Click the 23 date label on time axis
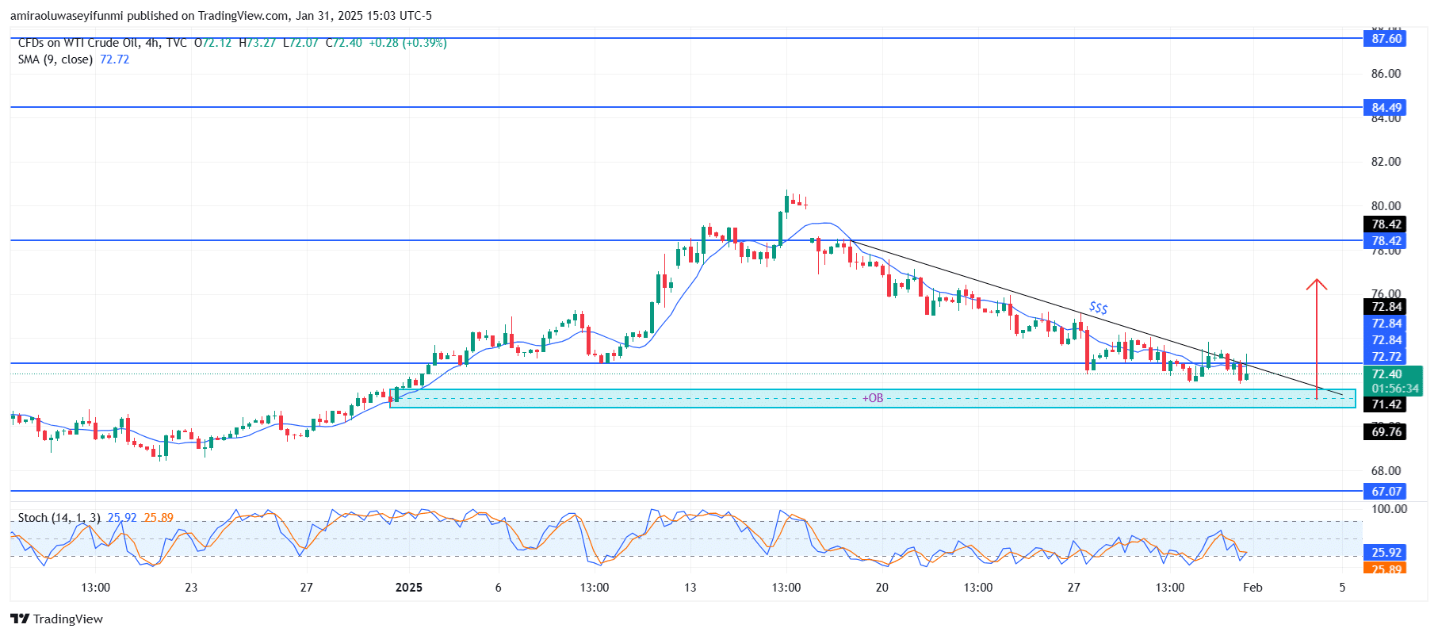The height and width of the screenshot is (636, 1438). click(x=191, y=588)
